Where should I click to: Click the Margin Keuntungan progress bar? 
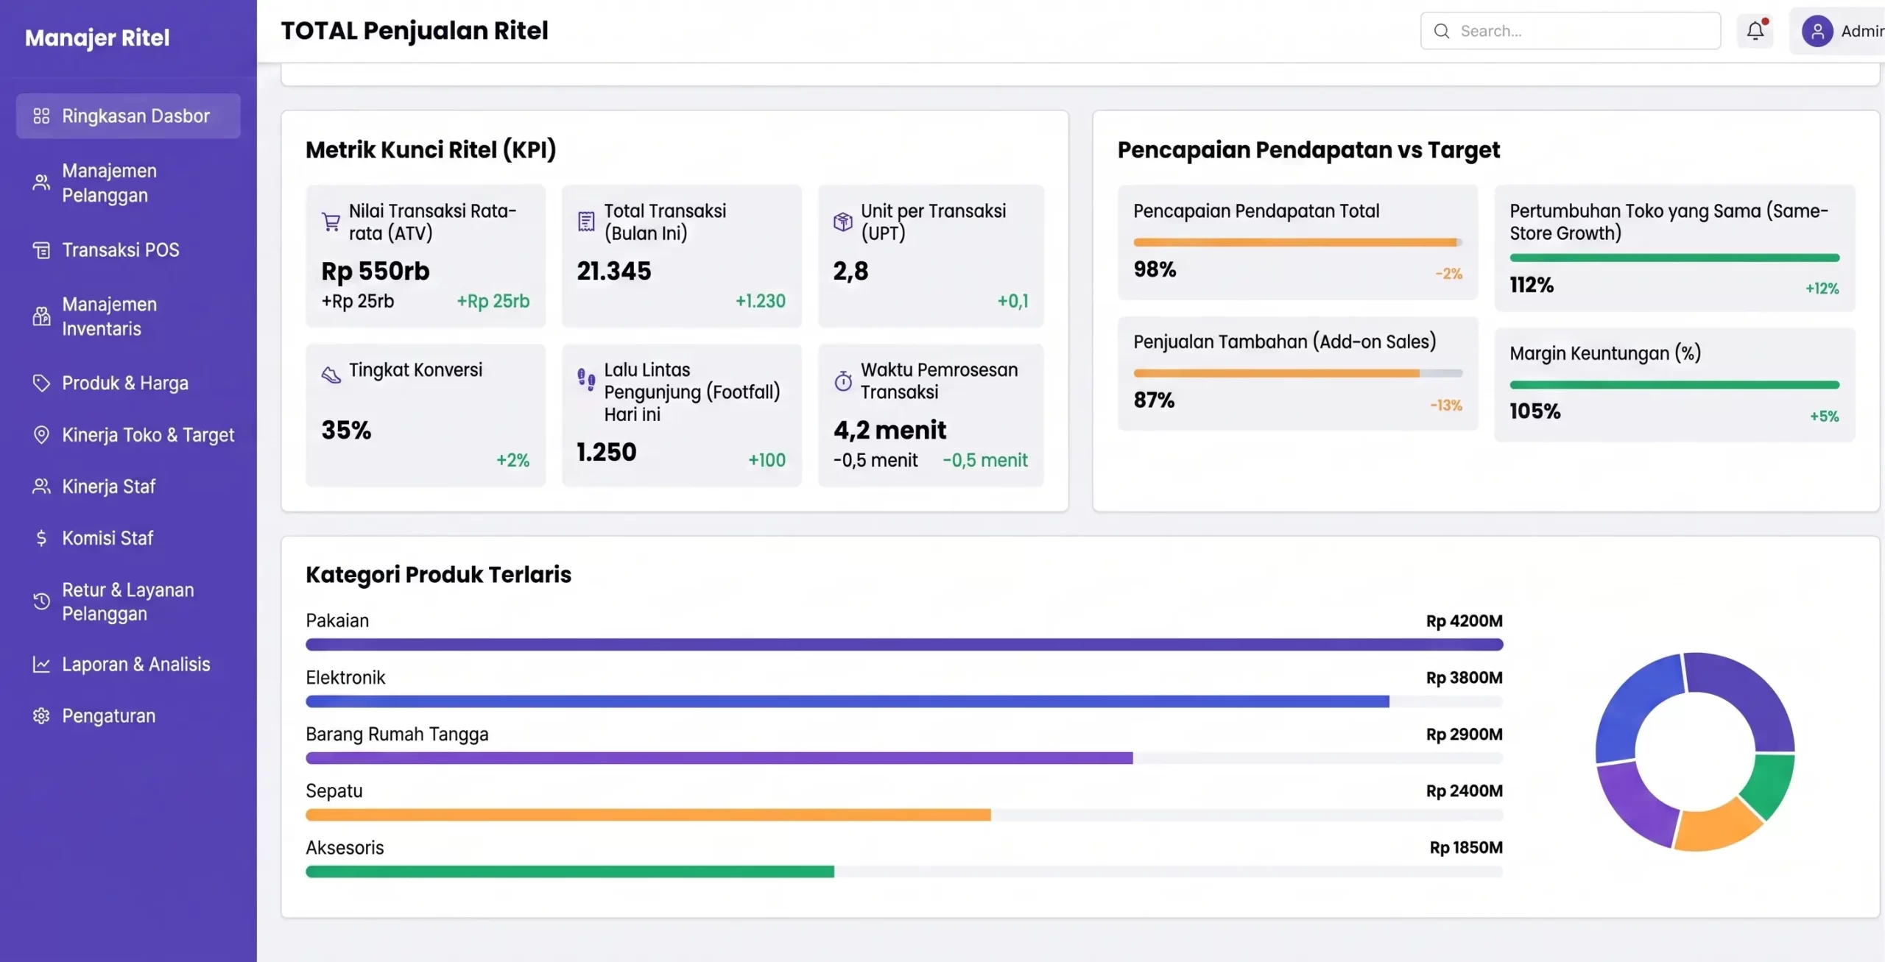pos(1674,384)
